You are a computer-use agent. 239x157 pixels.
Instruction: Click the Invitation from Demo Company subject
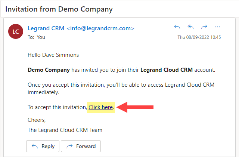coord(59,9)
